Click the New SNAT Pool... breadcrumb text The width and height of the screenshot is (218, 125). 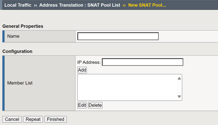pyautogui.click(x=147, y=5)
